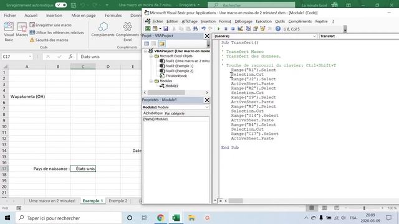Viewport: 399px width, 224px height.
Task: Click the View Microsoft Excel icon in VBA toolbar
Action: click(148, 29)
